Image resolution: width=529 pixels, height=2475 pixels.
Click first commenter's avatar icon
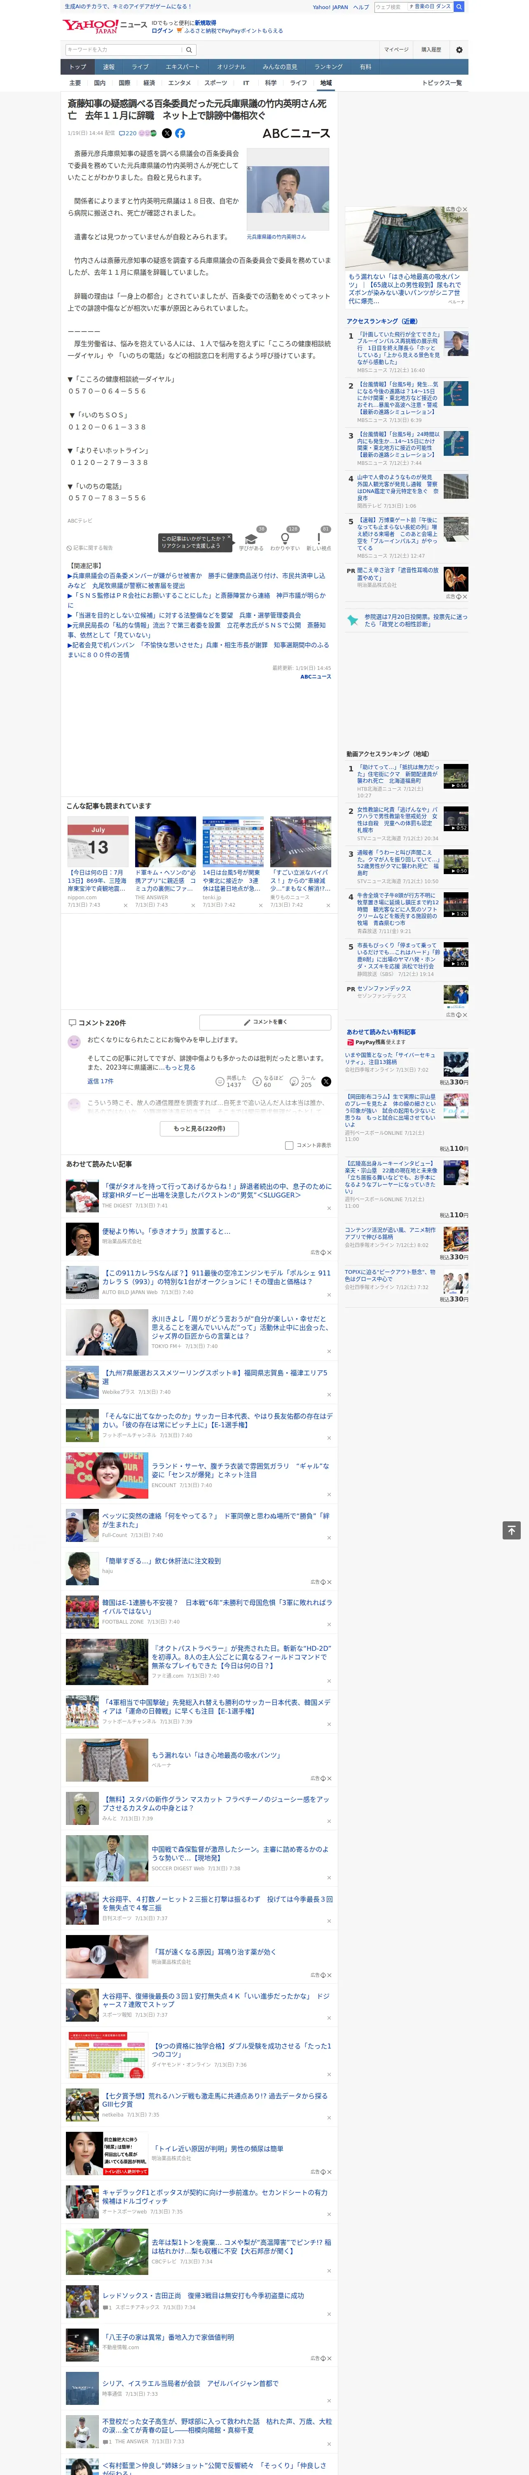[74, 1042]
